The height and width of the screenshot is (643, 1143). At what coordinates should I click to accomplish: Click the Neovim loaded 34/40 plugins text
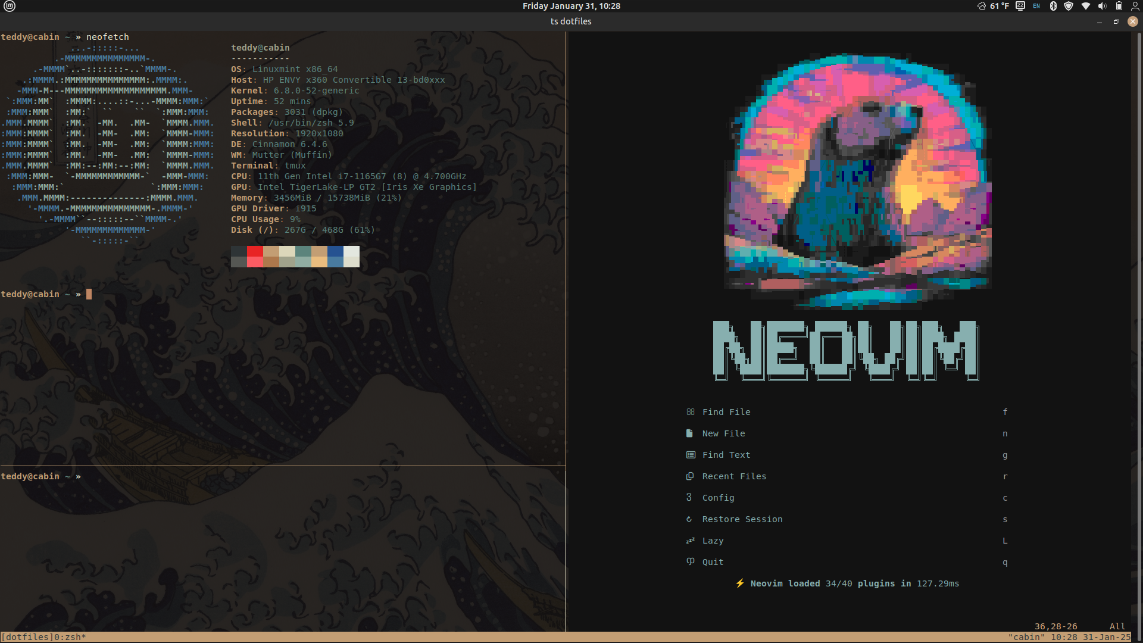click(x=855, y=583)
